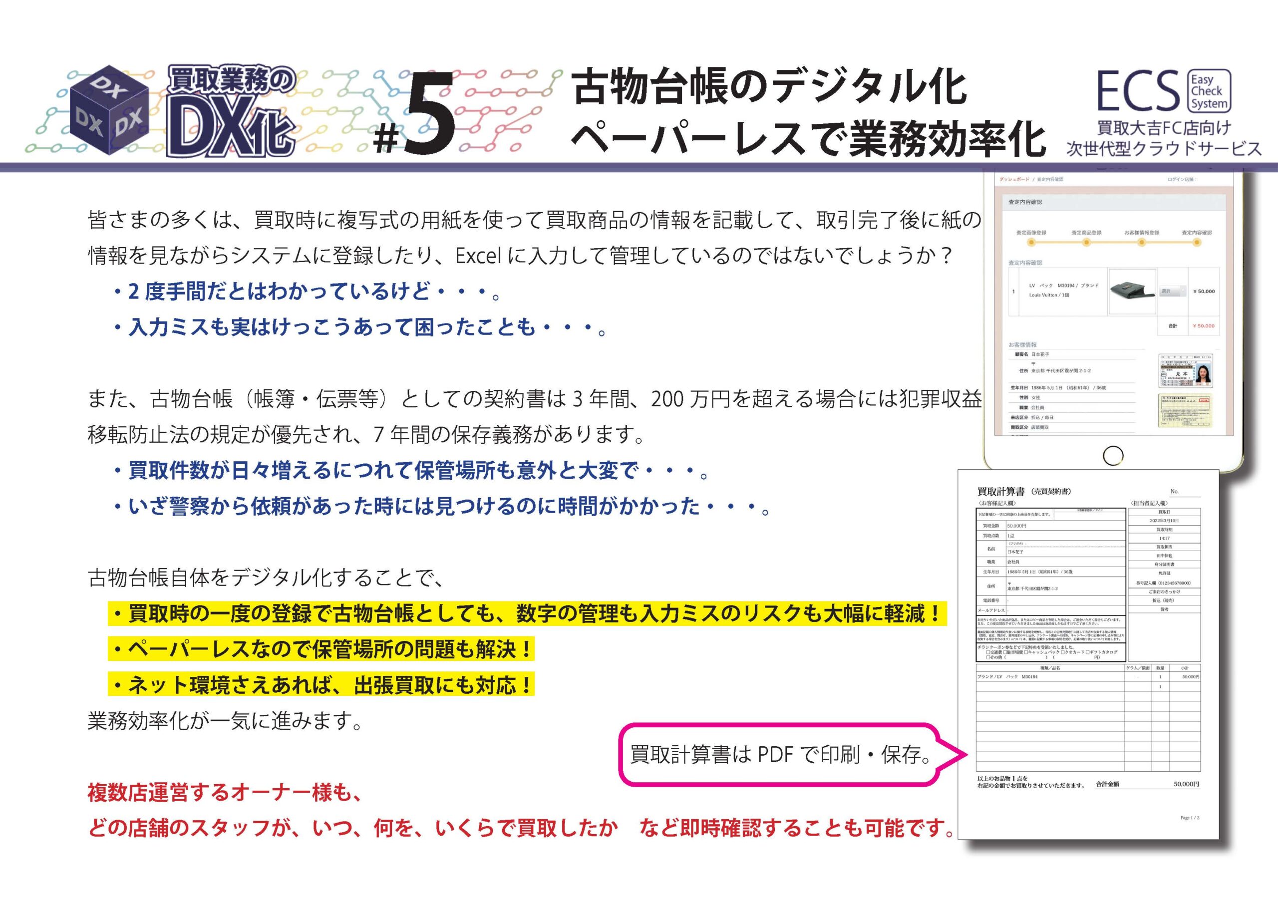The height and width of the screenshot is (904, 1278).
Task: Click the 査定商品登録 step circle
Action: (x=1086, y=242)
